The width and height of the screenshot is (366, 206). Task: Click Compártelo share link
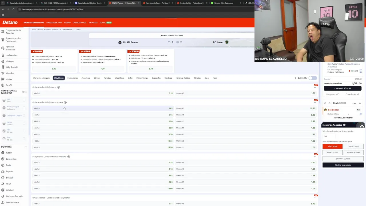[x=352, y=94]
